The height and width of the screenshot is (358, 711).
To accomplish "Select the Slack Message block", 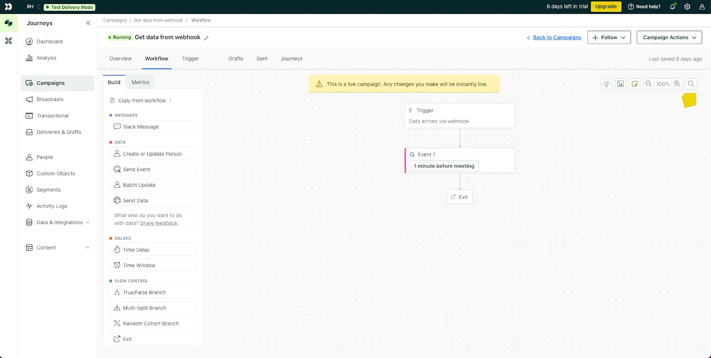I will [153, 127].
